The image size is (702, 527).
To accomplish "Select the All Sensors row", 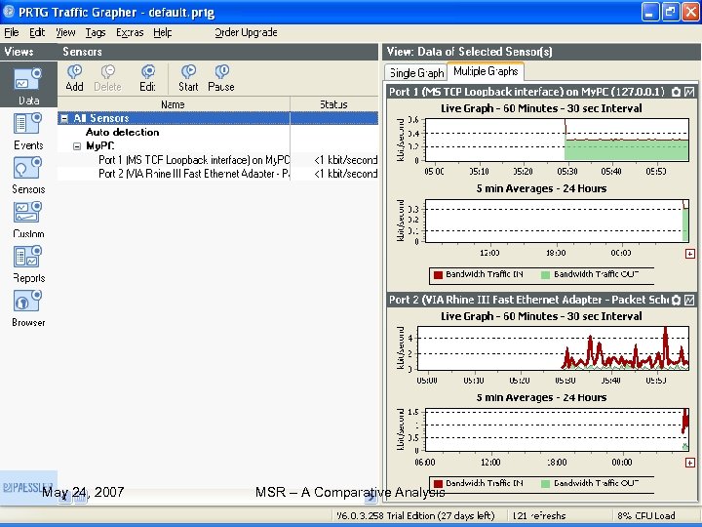I will [x=217, y=118].
